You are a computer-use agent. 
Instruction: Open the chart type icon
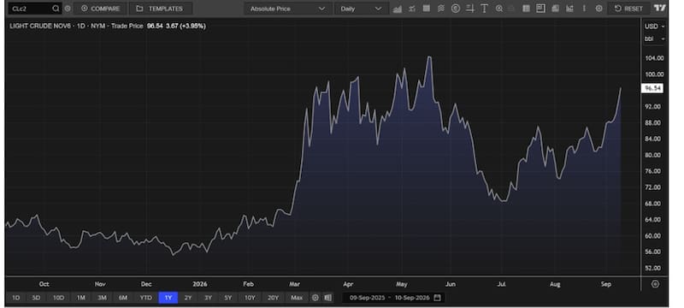pyautogui.click(x=397, y=9)
